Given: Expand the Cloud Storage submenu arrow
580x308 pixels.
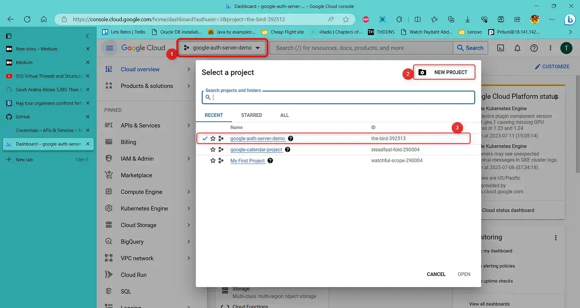Looking at the screenshot, I should pos(189,225).
